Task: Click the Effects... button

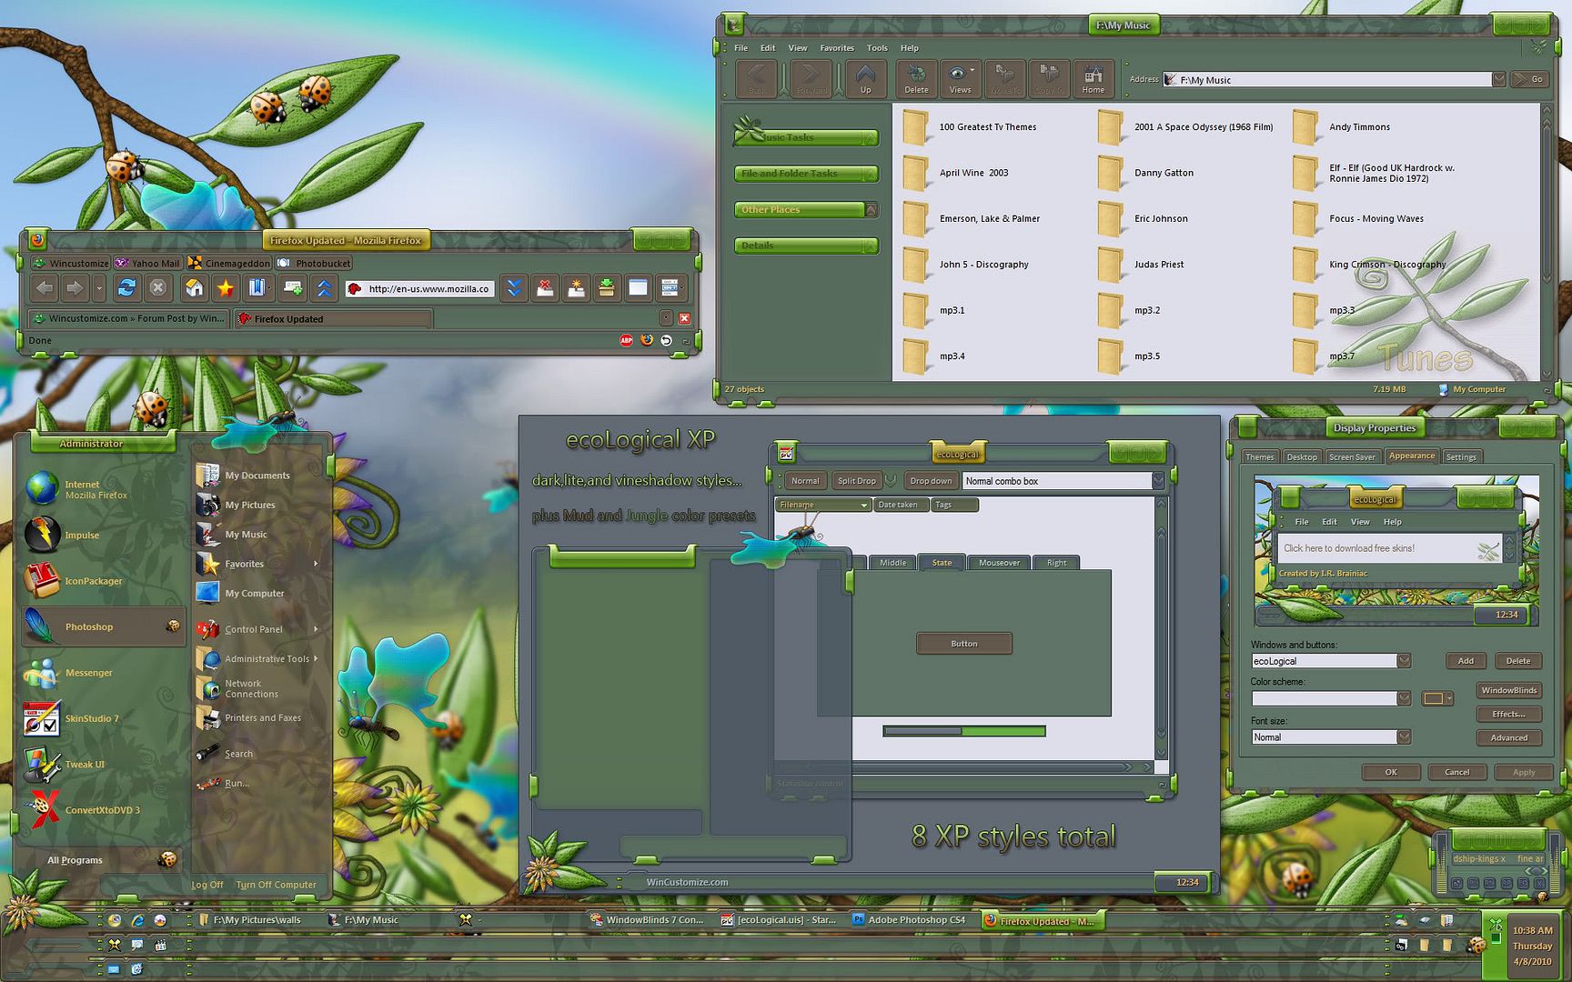Action: (1508, 714)
